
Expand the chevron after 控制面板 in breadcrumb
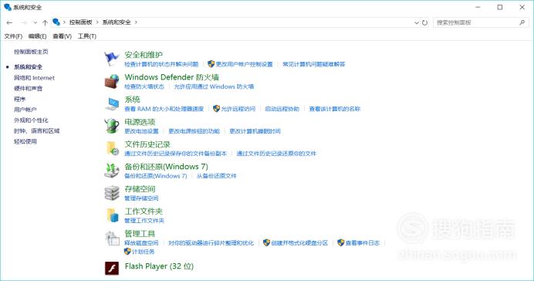97,22
